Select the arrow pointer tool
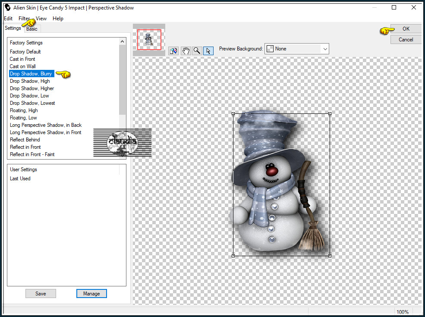The height and width of the screenshot is (317, 425). 208,50
